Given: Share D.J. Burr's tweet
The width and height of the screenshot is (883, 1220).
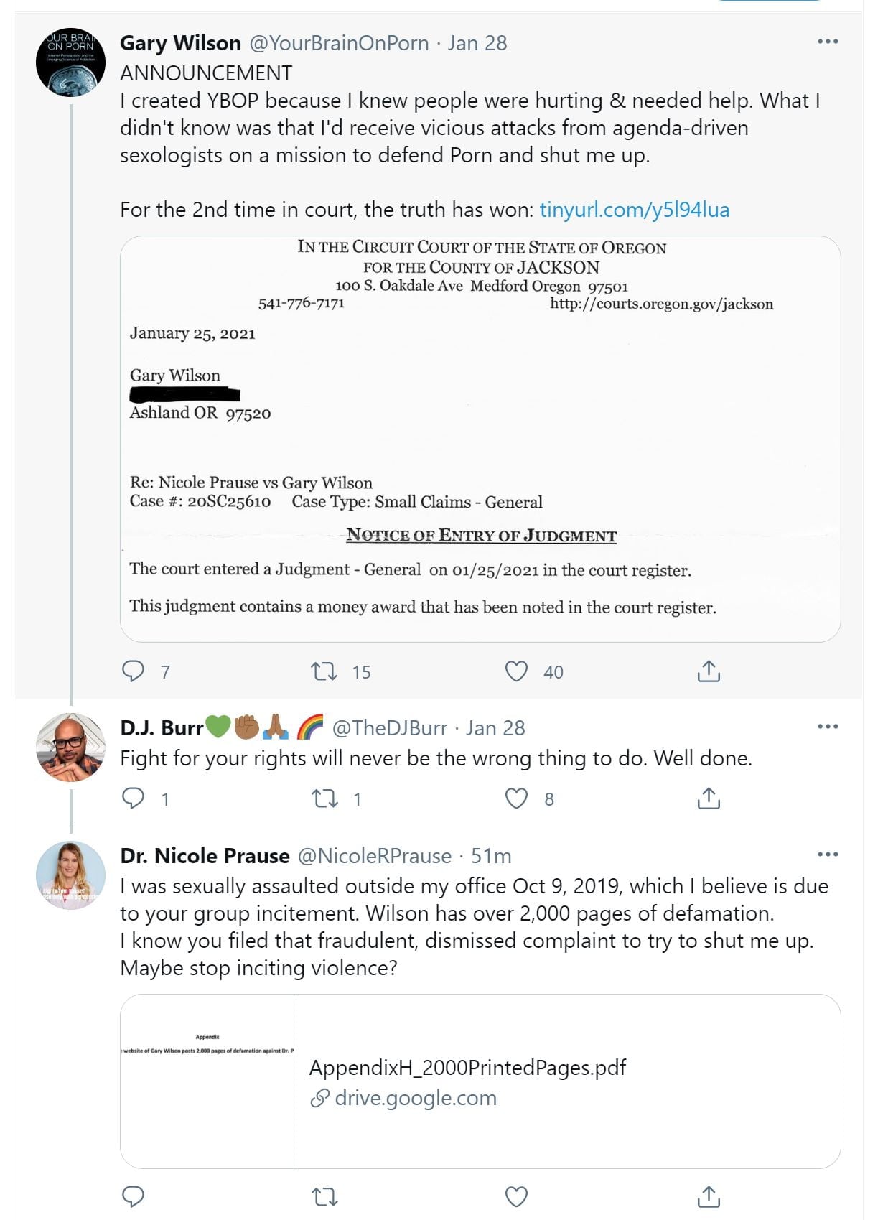Looking at the screenshot, I should (709, 798).
